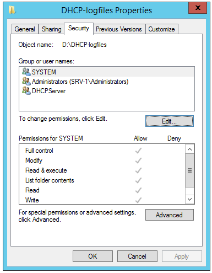The height and width of the screenshot is (273, 212).
Task: Click permissions list scroll up arrow
Action: (189, 149)
